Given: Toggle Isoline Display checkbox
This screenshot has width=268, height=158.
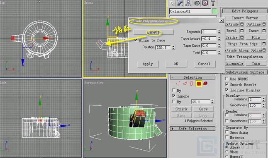Looking at the screenshot, I should (x=227, y=90).
